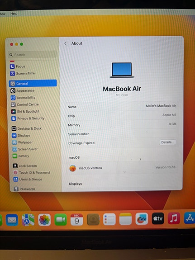
Task: Click the Details... coverage button
Action: (x=167, y=142)
